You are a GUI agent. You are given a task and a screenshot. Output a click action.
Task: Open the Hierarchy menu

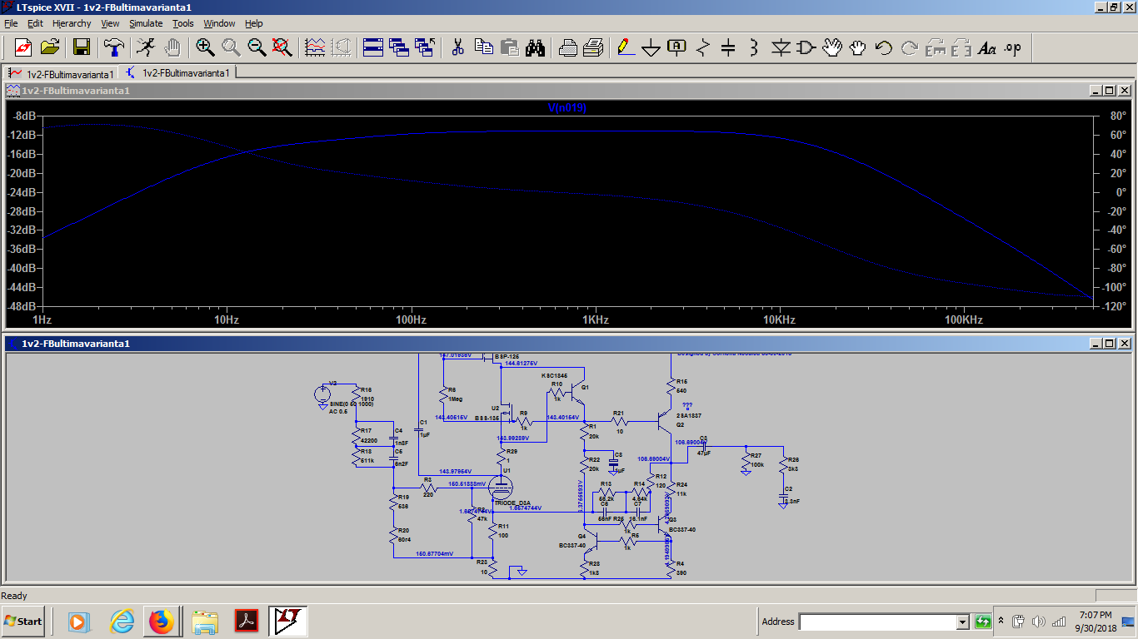[72, 23]
